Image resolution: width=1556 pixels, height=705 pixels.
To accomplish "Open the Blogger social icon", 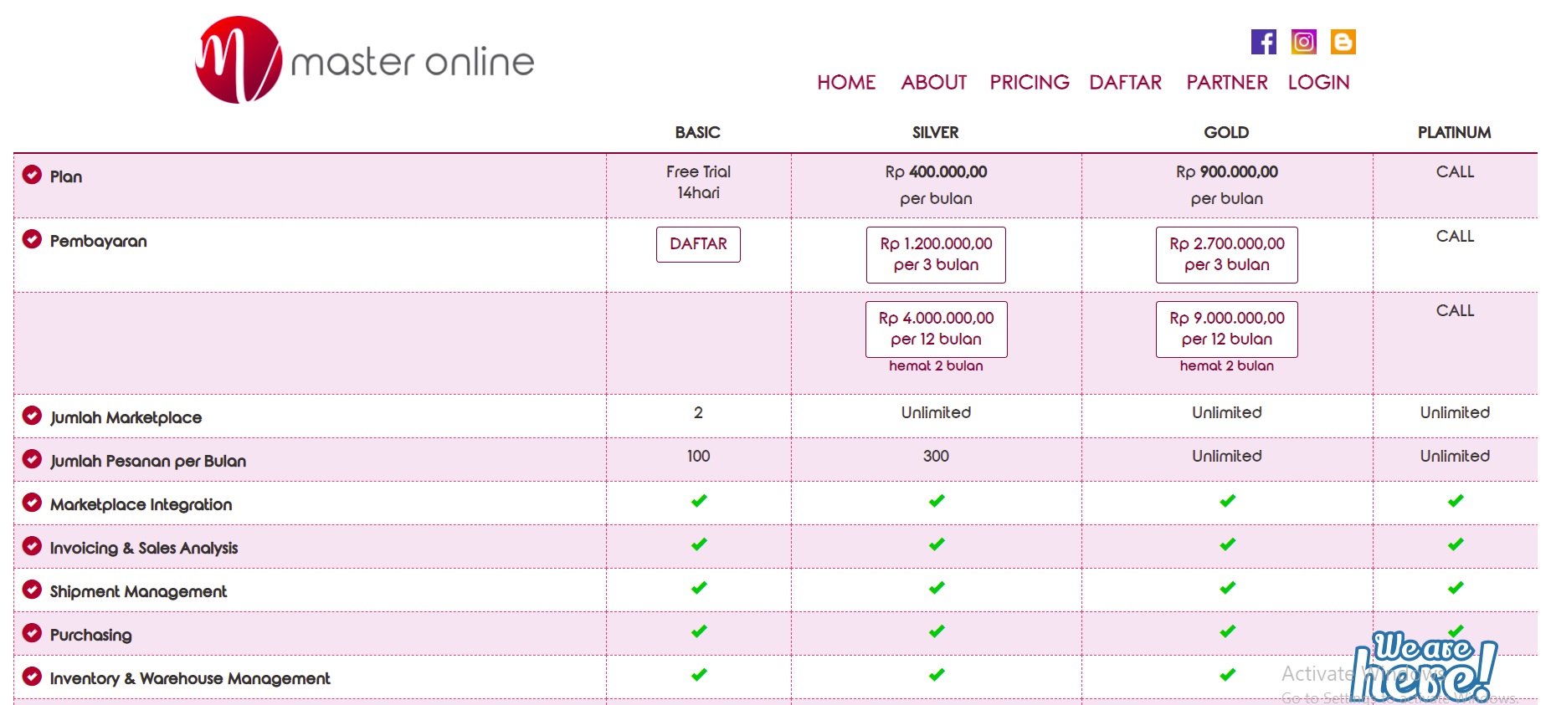I will pos(1343,42).
